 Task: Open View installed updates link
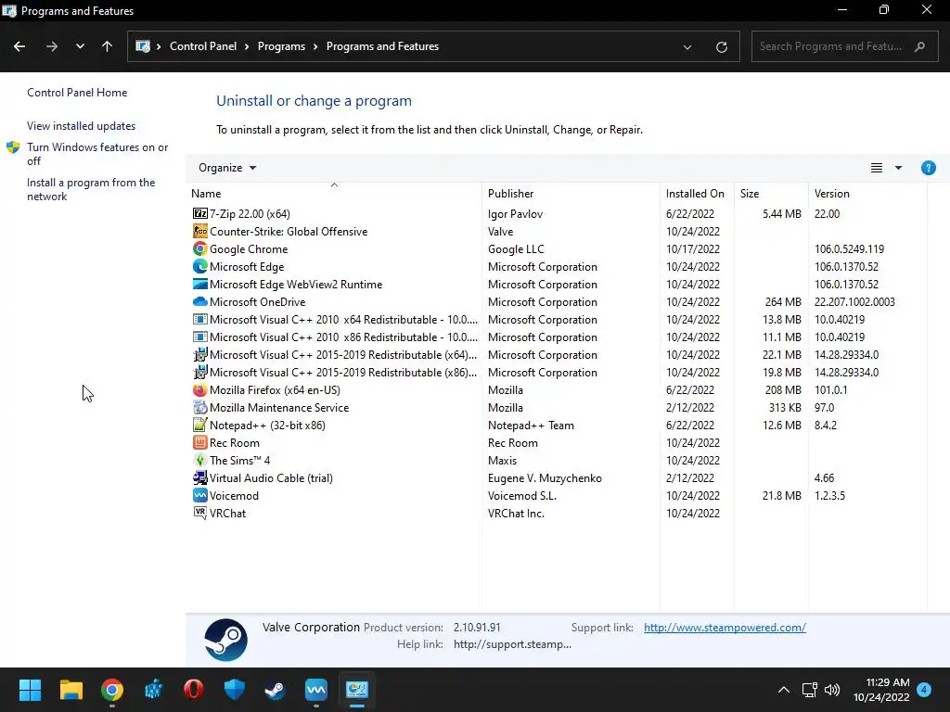point(82,126)
